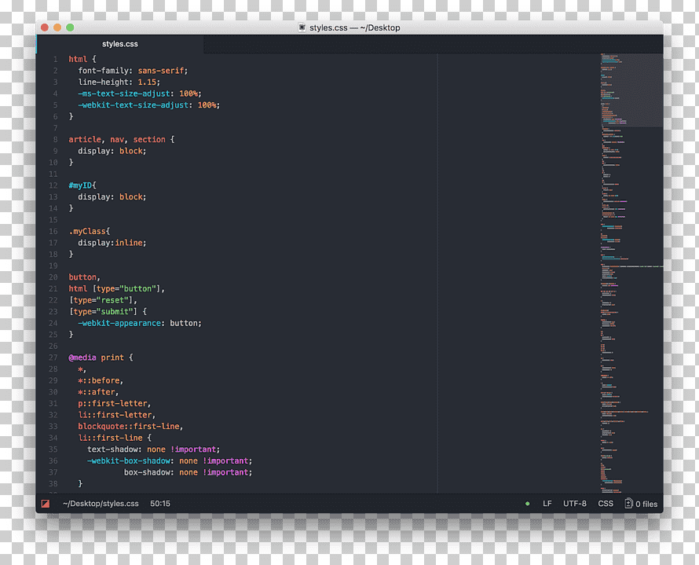Click line number 27 in gutter

[53, 358]
